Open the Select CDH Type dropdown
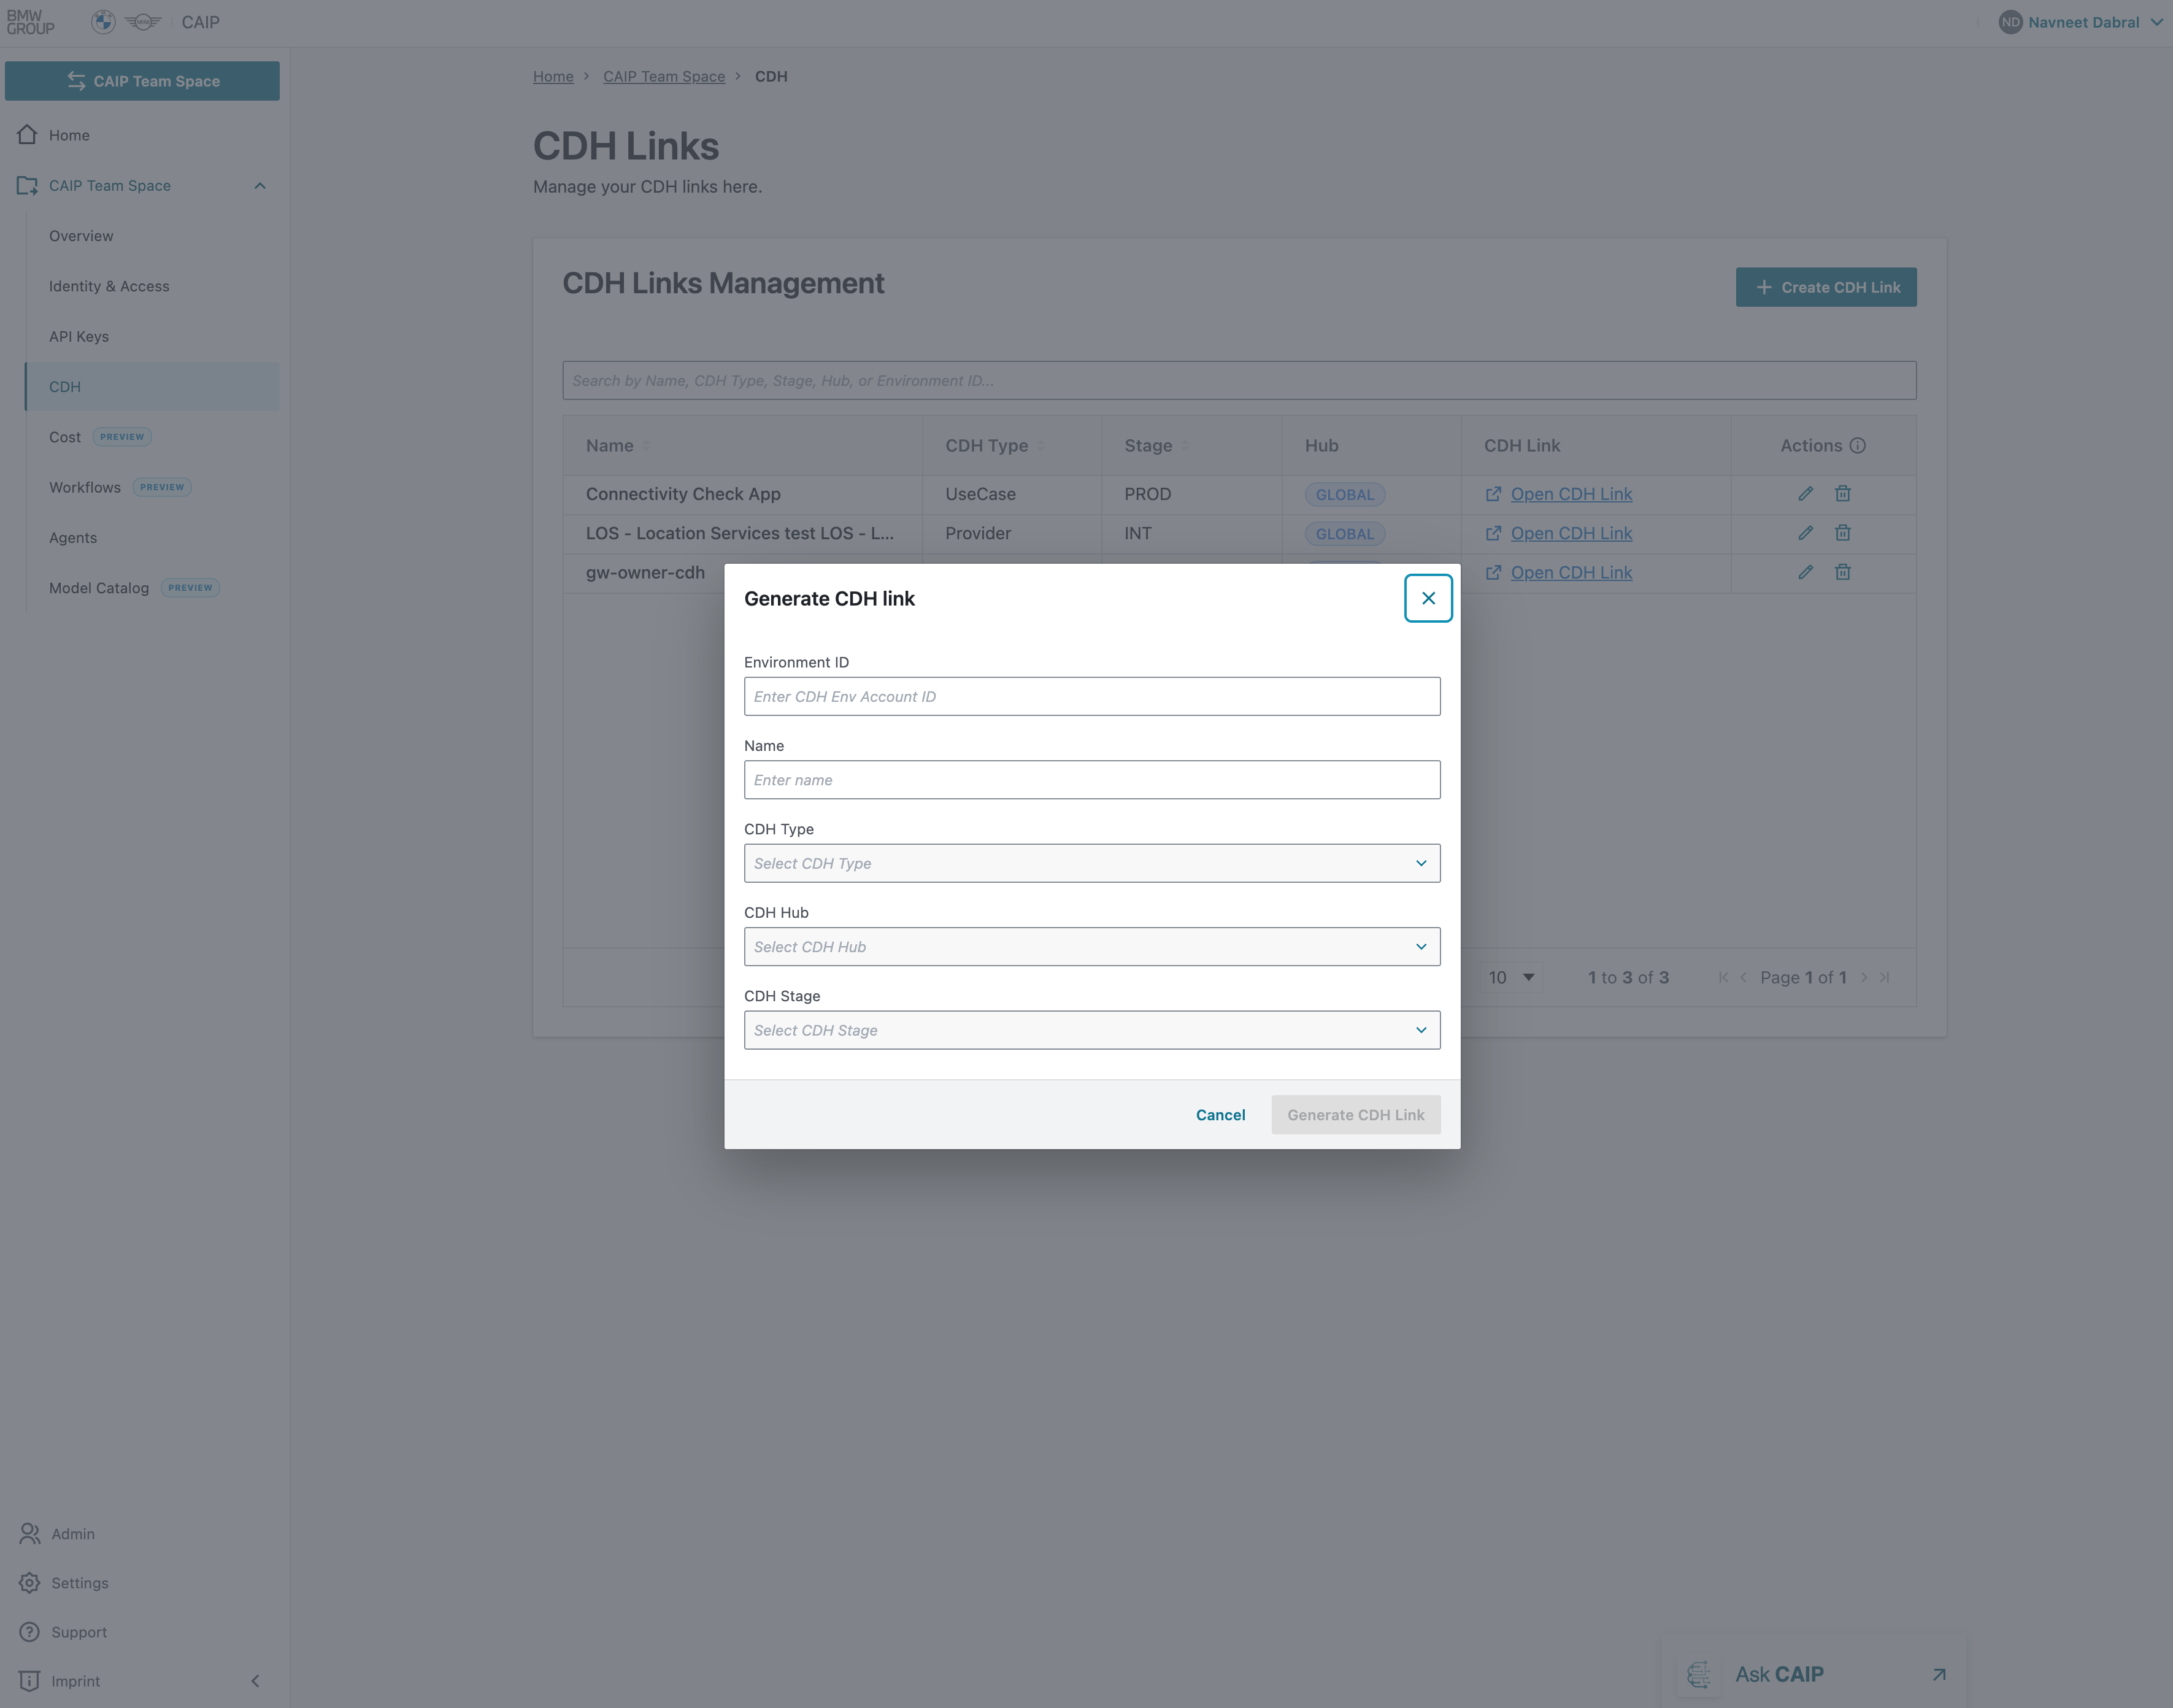 tap(1092, 863)
